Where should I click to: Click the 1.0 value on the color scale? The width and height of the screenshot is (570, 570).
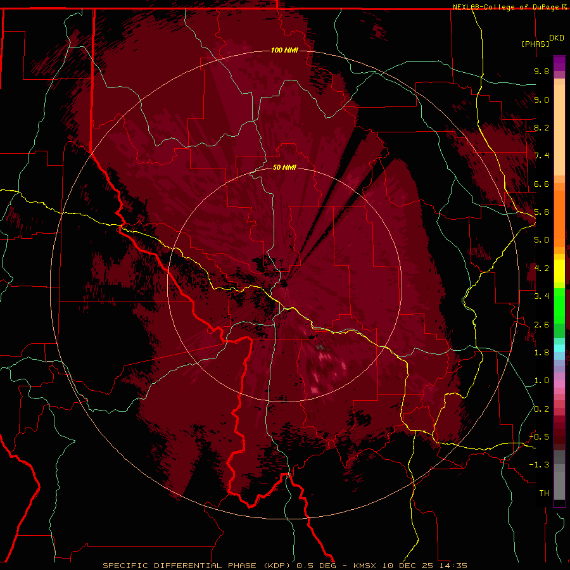click(541, 381)
